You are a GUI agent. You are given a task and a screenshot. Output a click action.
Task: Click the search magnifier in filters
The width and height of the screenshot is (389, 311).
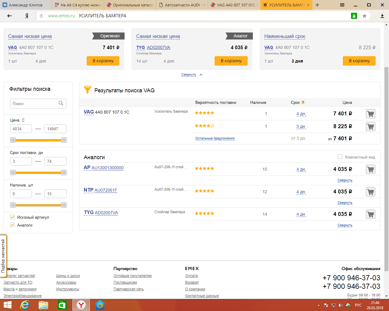tap(61, 103)
